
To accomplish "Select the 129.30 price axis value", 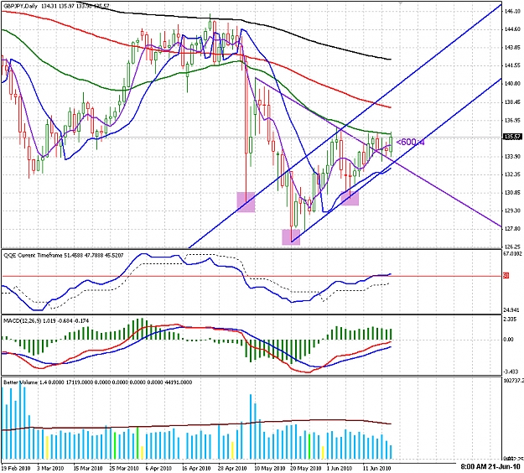I will pos(512,211).
